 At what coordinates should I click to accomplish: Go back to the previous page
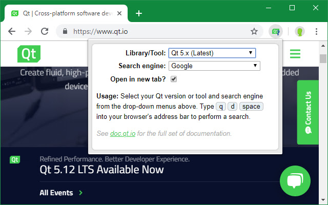tap(12, 31)
